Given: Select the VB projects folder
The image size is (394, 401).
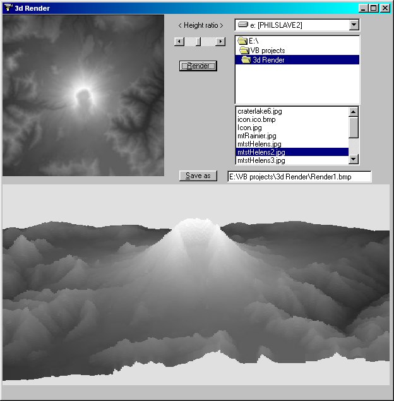Looking at the screenshot, I should [x=297, y=51].
